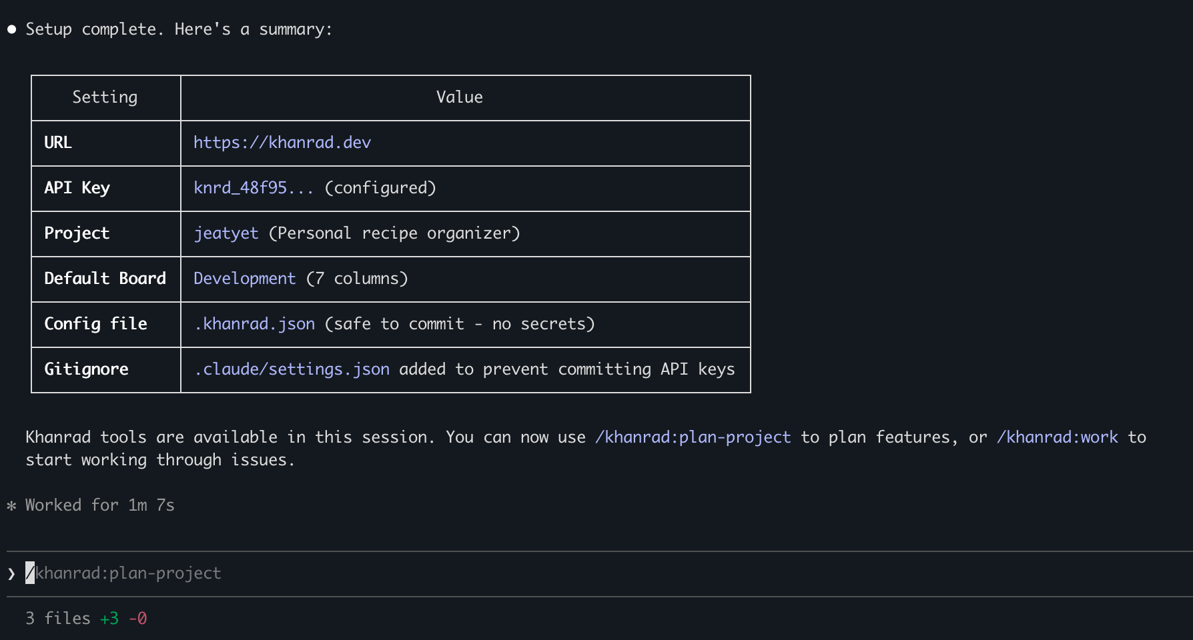1193x640 pixels.
Task: Click the white bullet before Setup complete
Action: pyautogui.click(x=11, y=29)
